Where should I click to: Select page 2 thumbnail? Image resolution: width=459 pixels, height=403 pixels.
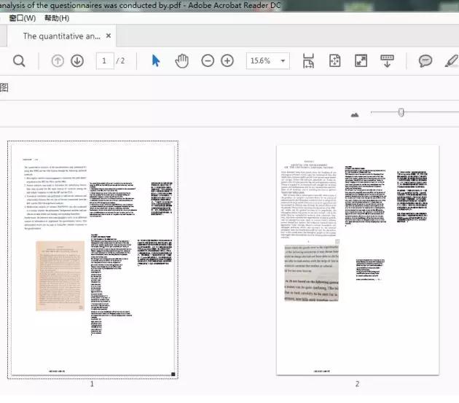click(x=358, y=259)
